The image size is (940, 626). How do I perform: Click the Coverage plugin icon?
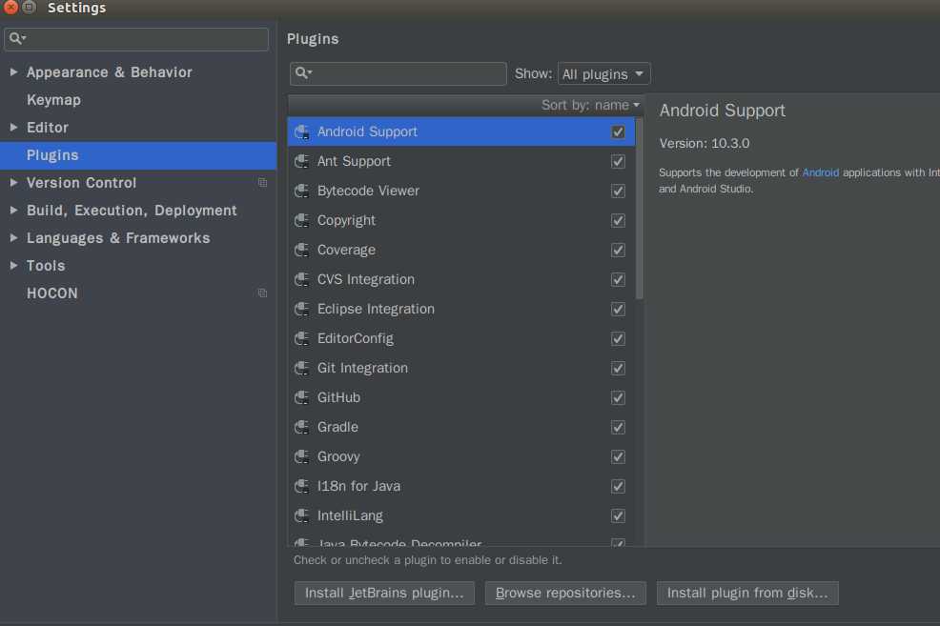coord(302,250)
